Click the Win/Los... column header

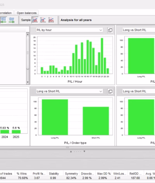pos(120,174)
